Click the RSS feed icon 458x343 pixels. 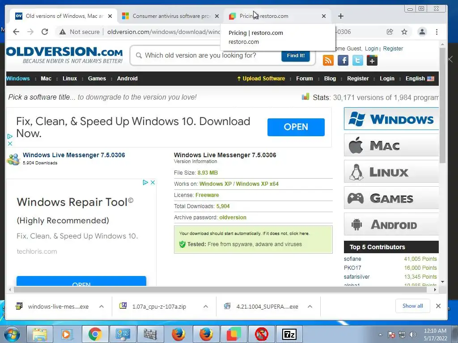pos(328,60)
